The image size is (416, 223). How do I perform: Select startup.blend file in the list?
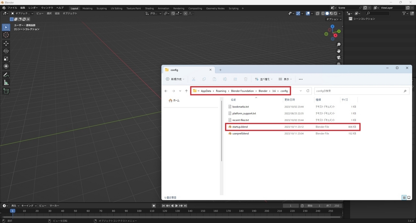[293, 127]
